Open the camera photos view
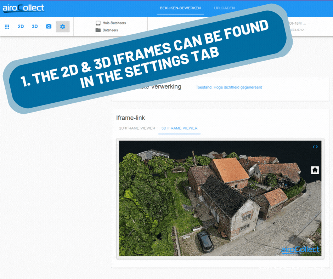Image resolution: width=333 pixels, height=279 pixels. [49, 27]
